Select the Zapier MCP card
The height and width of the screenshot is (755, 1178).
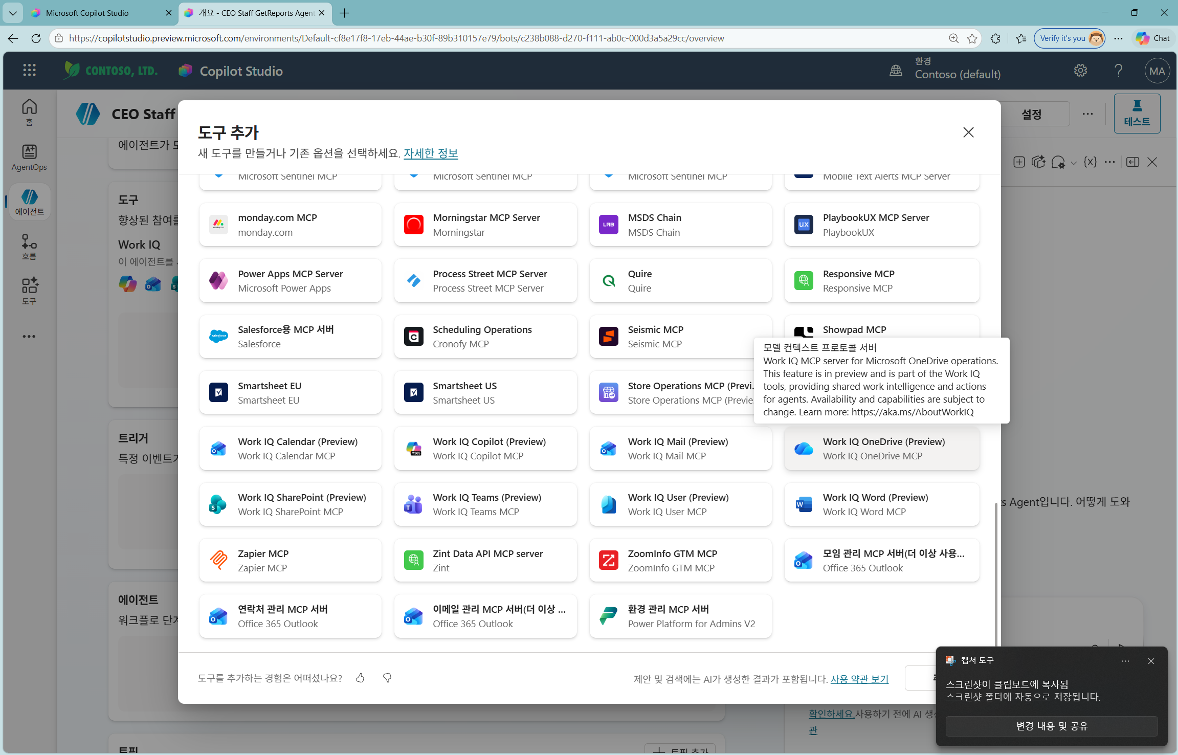(x=291, y=561)
